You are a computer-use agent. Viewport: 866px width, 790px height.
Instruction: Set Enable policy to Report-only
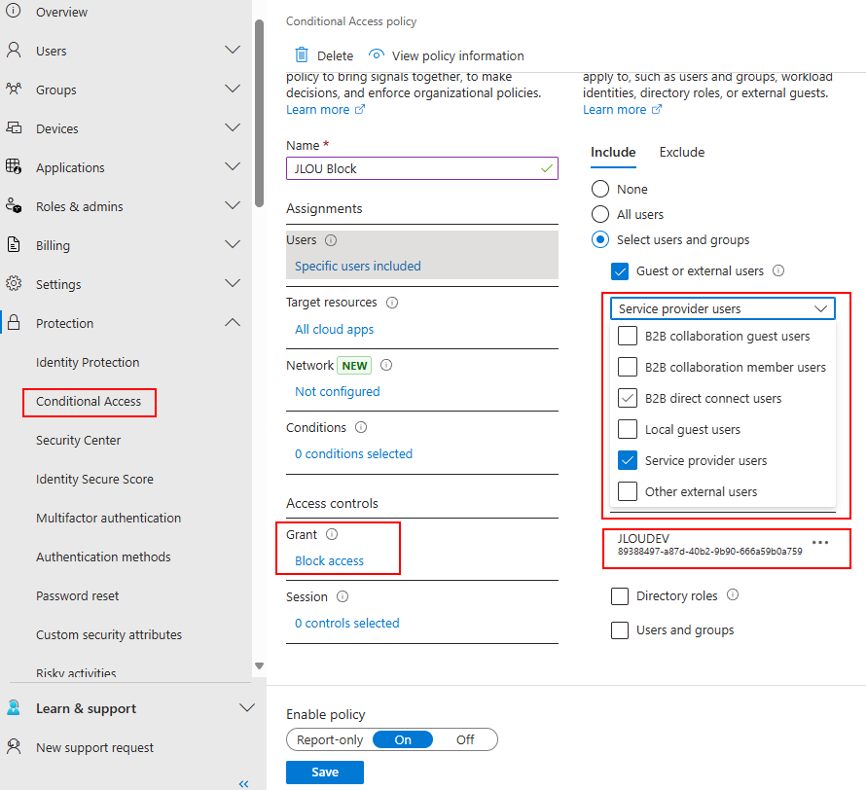pyautogui.click(x=330, y=739)
